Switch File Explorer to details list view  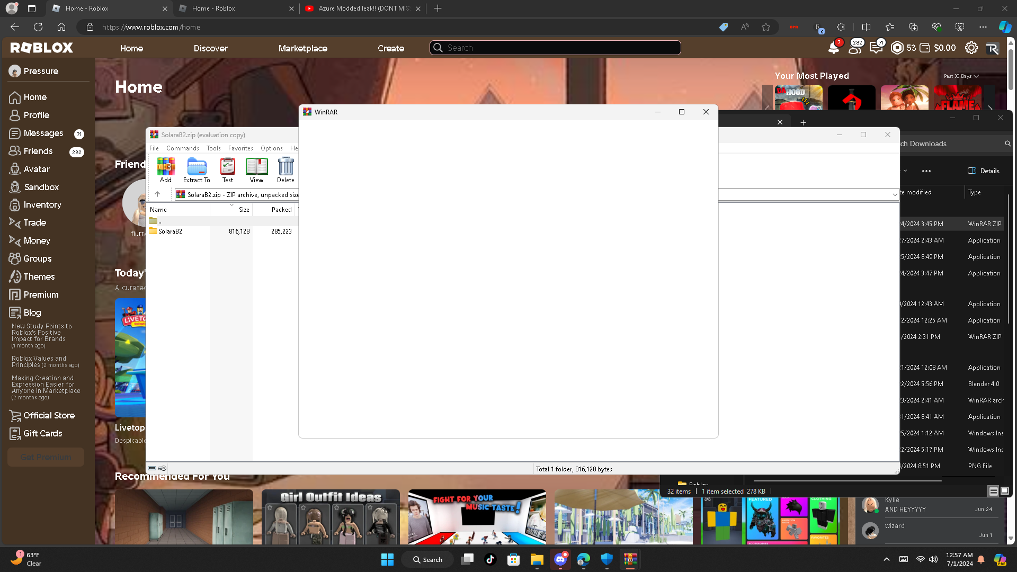pyautogui.click(x=994, y=491)
